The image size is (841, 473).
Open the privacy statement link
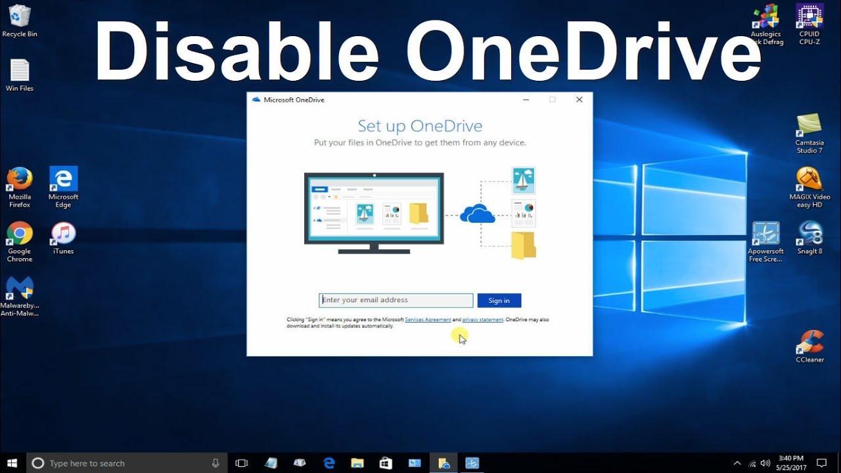pyautogui.click(x=482, y=320)
